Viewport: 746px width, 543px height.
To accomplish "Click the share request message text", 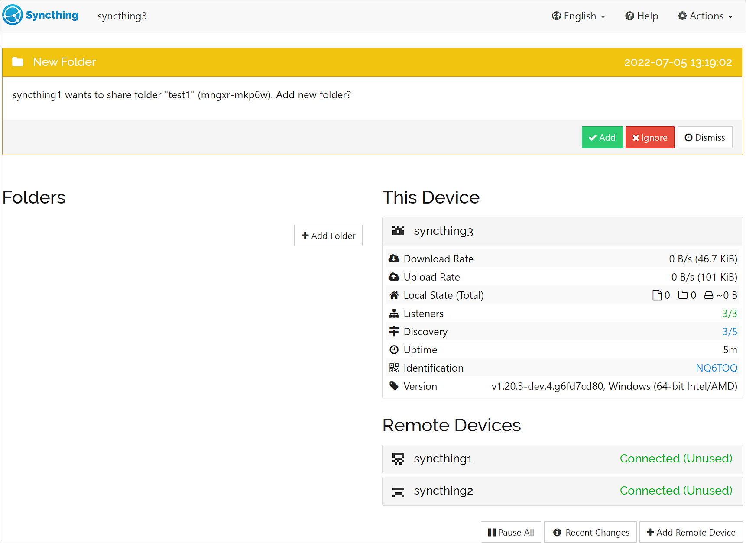I will 182,95.
